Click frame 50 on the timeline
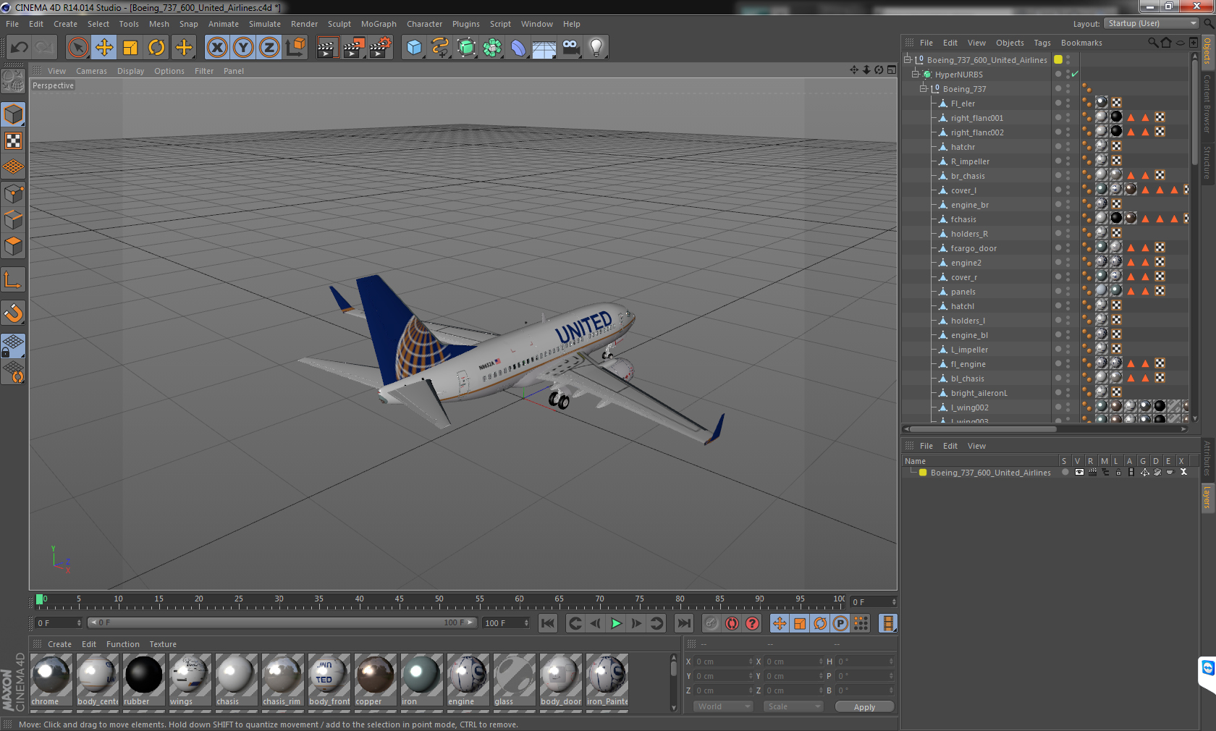Image resolution: width=1216 pixels, height=731 pixels. coord(439,601)
